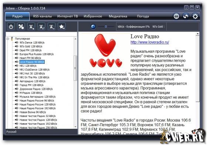The image size is (207, 145).
Task: Click the Love Радио logo image
Action: [105, 51]
